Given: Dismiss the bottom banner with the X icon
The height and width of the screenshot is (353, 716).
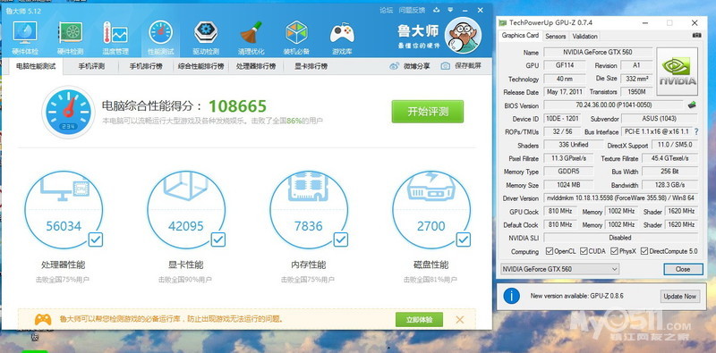Looking at the screenshot, I should pos(460,320).
